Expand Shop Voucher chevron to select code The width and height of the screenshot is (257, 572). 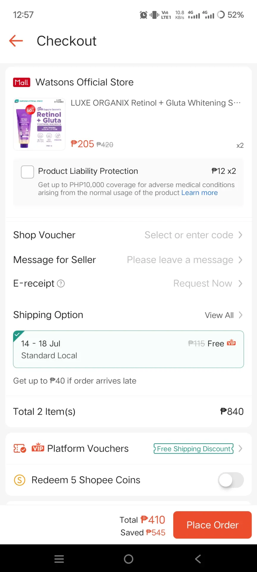(240, 235)
